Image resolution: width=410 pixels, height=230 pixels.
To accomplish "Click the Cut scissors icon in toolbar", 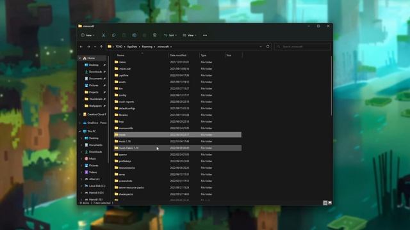I will [104, 35].
